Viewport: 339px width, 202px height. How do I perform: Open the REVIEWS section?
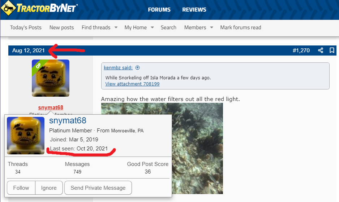click(194, 10)
